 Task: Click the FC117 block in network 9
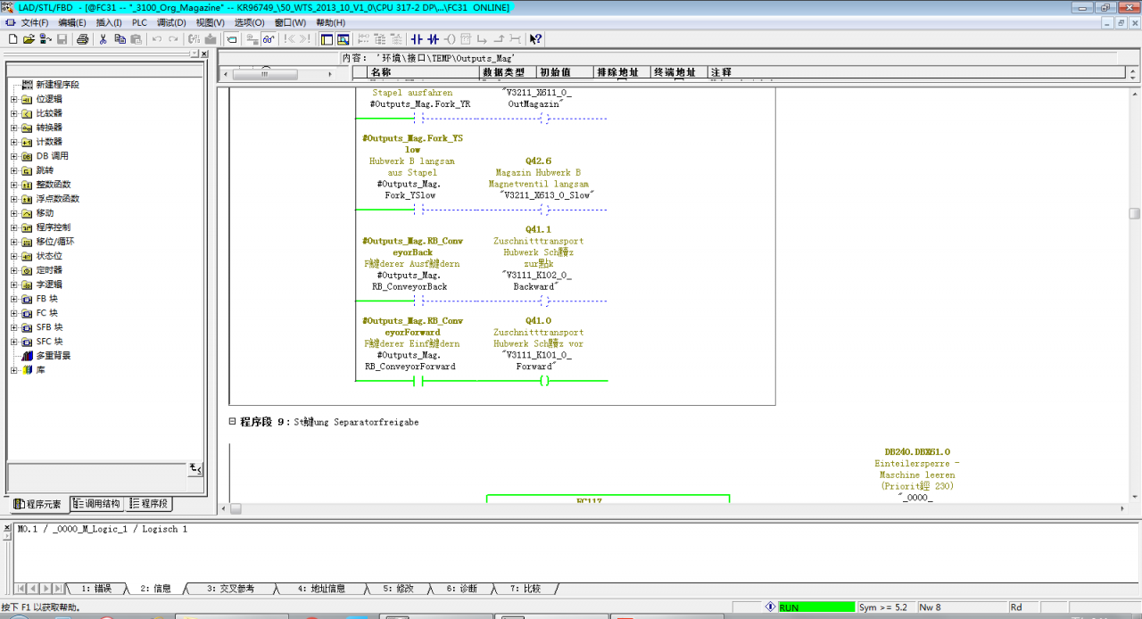coord(608,499)
